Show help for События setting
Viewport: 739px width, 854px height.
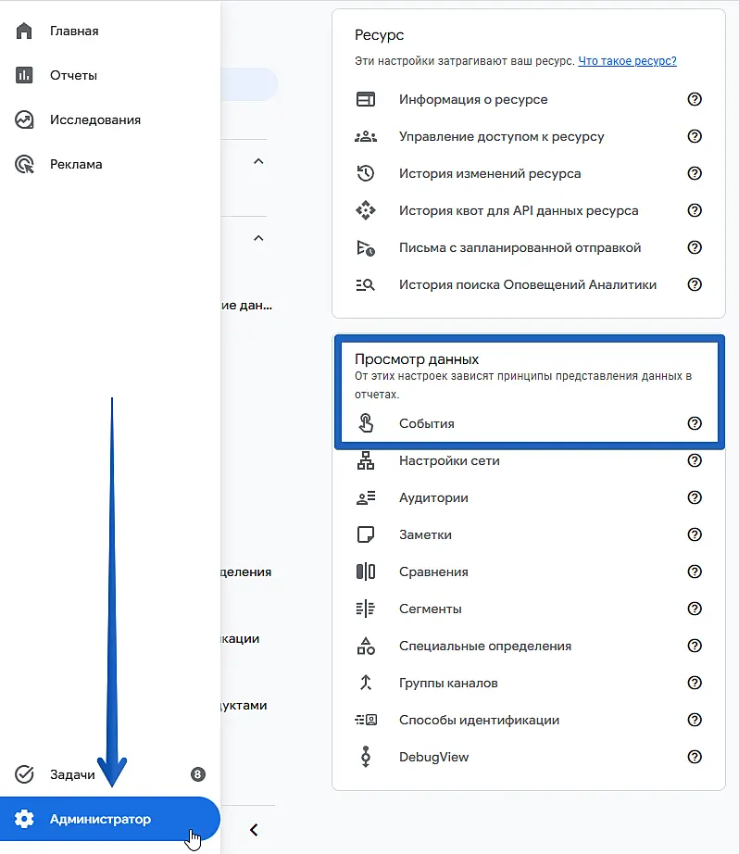click(695, 423)
